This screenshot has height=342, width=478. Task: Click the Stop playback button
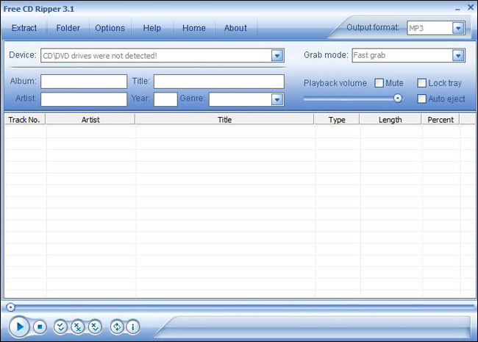point(40,327)
